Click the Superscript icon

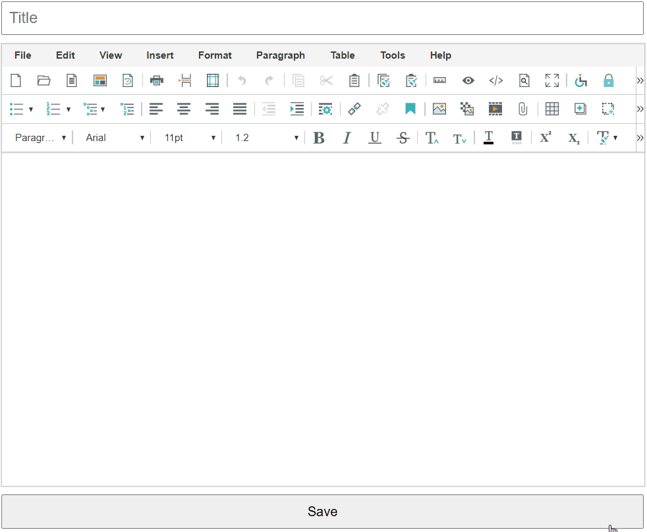point(546,137)
